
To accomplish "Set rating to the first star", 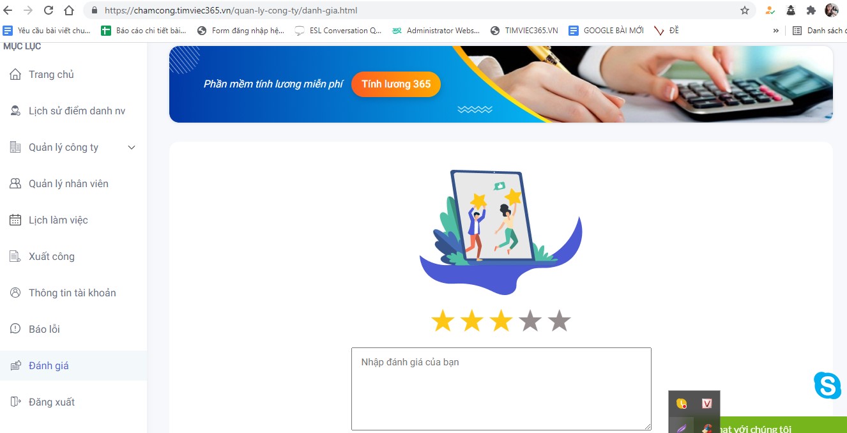I will point(442,321).
